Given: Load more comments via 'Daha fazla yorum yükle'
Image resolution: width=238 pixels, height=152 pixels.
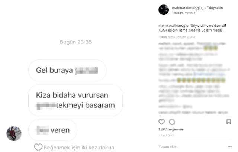Looking at the screenshot, I should (x=177, y=37).
